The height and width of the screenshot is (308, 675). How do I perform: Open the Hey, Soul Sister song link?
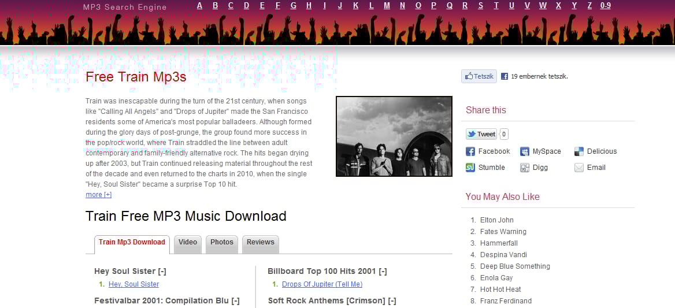coord(134,284)
